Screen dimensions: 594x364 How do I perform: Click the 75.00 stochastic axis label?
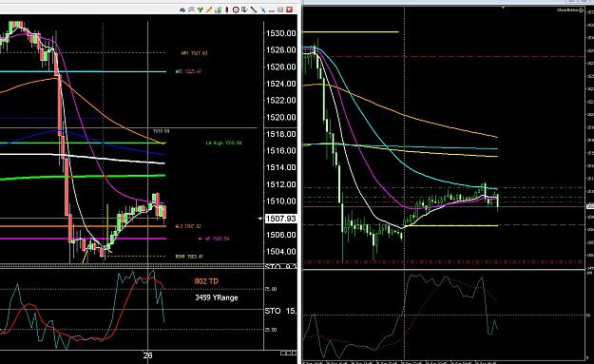(271, 289)
